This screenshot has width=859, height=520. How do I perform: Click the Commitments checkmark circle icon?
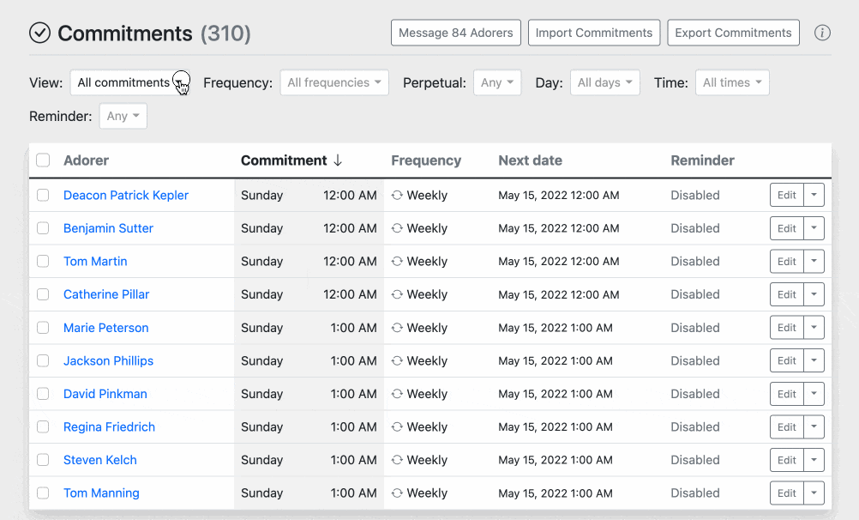click(39, 33)
